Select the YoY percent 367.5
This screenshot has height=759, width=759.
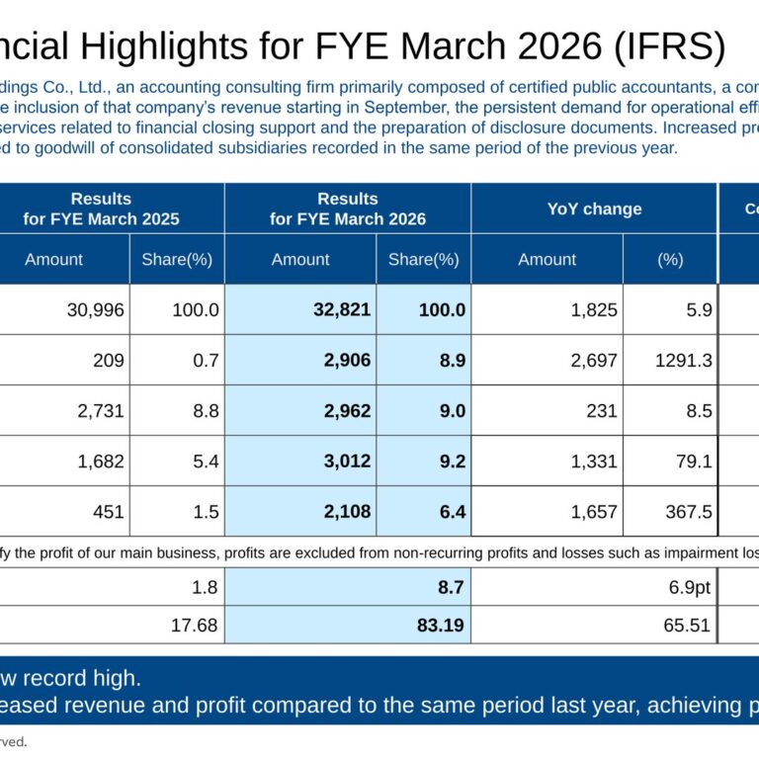point(688,512)
